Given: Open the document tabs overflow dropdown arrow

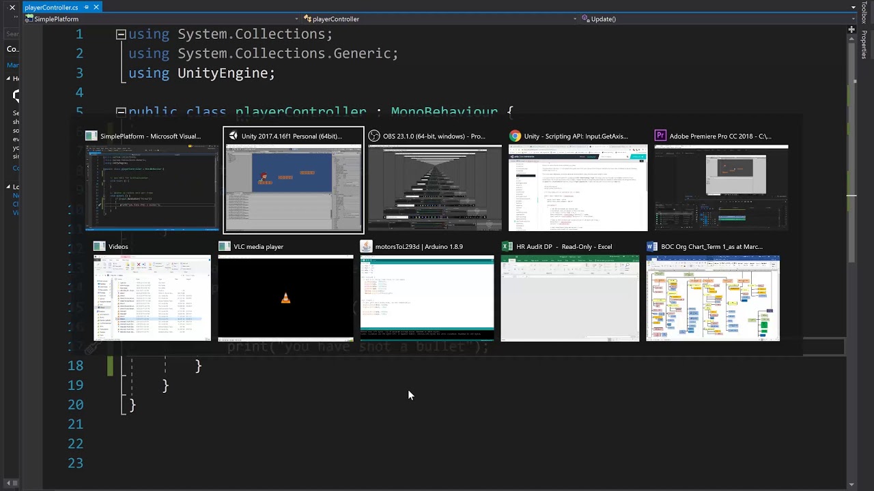Looking at the screenshot, I should click(x=854, y=7).
